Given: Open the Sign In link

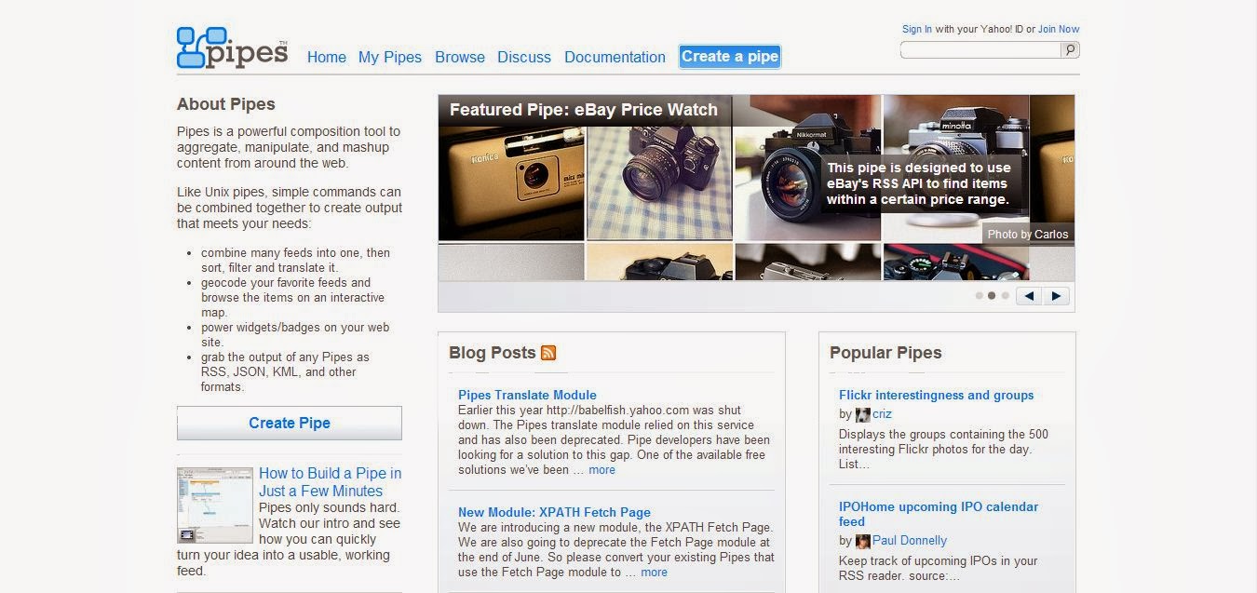Looking at the screenshot, I should 917,29.
